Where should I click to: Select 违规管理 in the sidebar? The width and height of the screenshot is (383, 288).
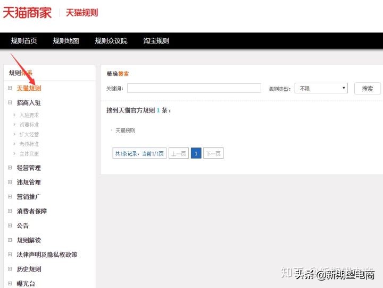pos(29,182)
